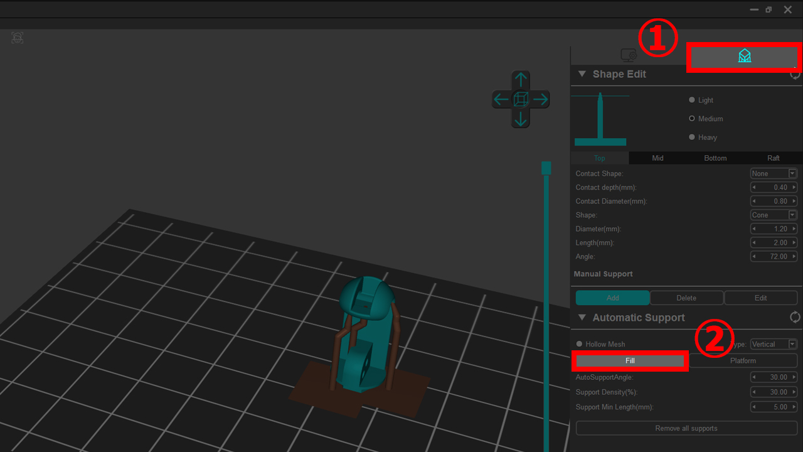This screenshot has width=803, height=452.
Task: Reset Automatic Support settings with refresh icon
Action: (x=795, y=318)
